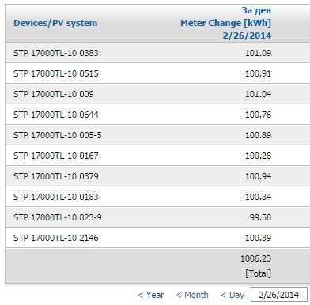
Task: Select device row STP 17000TL-10 0383
Action: coord(157,53)
